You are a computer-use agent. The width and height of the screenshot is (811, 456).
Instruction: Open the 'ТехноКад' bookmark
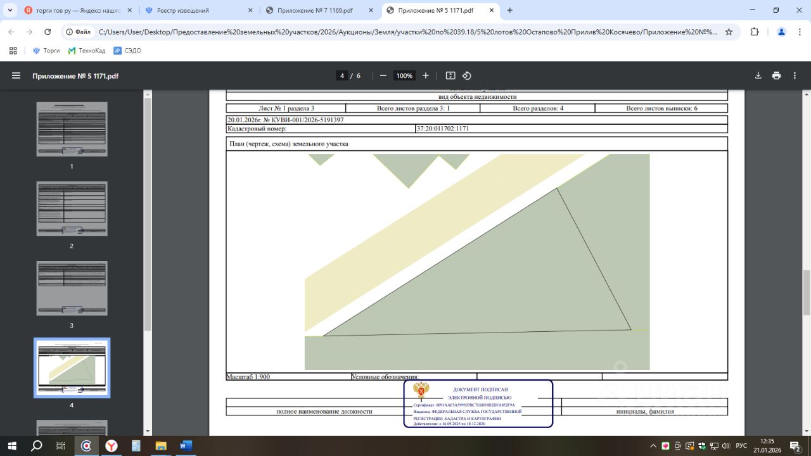pyautogui.click(x=87, y=51)
